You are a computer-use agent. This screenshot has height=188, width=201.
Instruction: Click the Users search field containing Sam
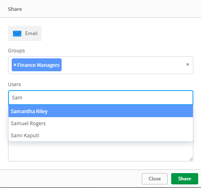(101, 97)
